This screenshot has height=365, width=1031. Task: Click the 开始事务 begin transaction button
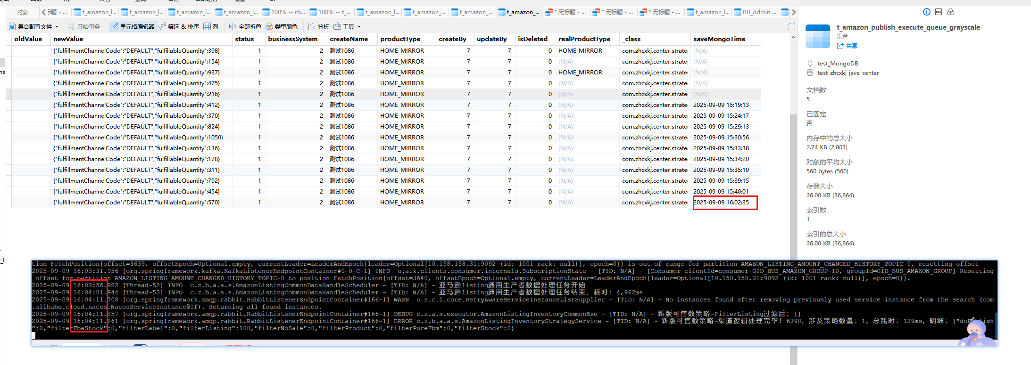click(84, 26)
